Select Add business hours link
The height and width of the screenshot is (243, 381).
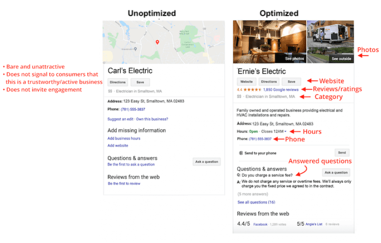click(x=124, y=138)
